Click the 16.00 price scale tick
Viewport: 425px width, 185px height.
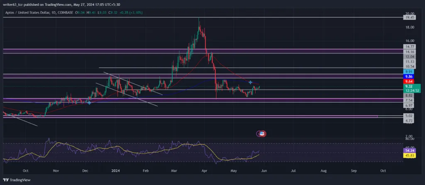pos(410,41)
